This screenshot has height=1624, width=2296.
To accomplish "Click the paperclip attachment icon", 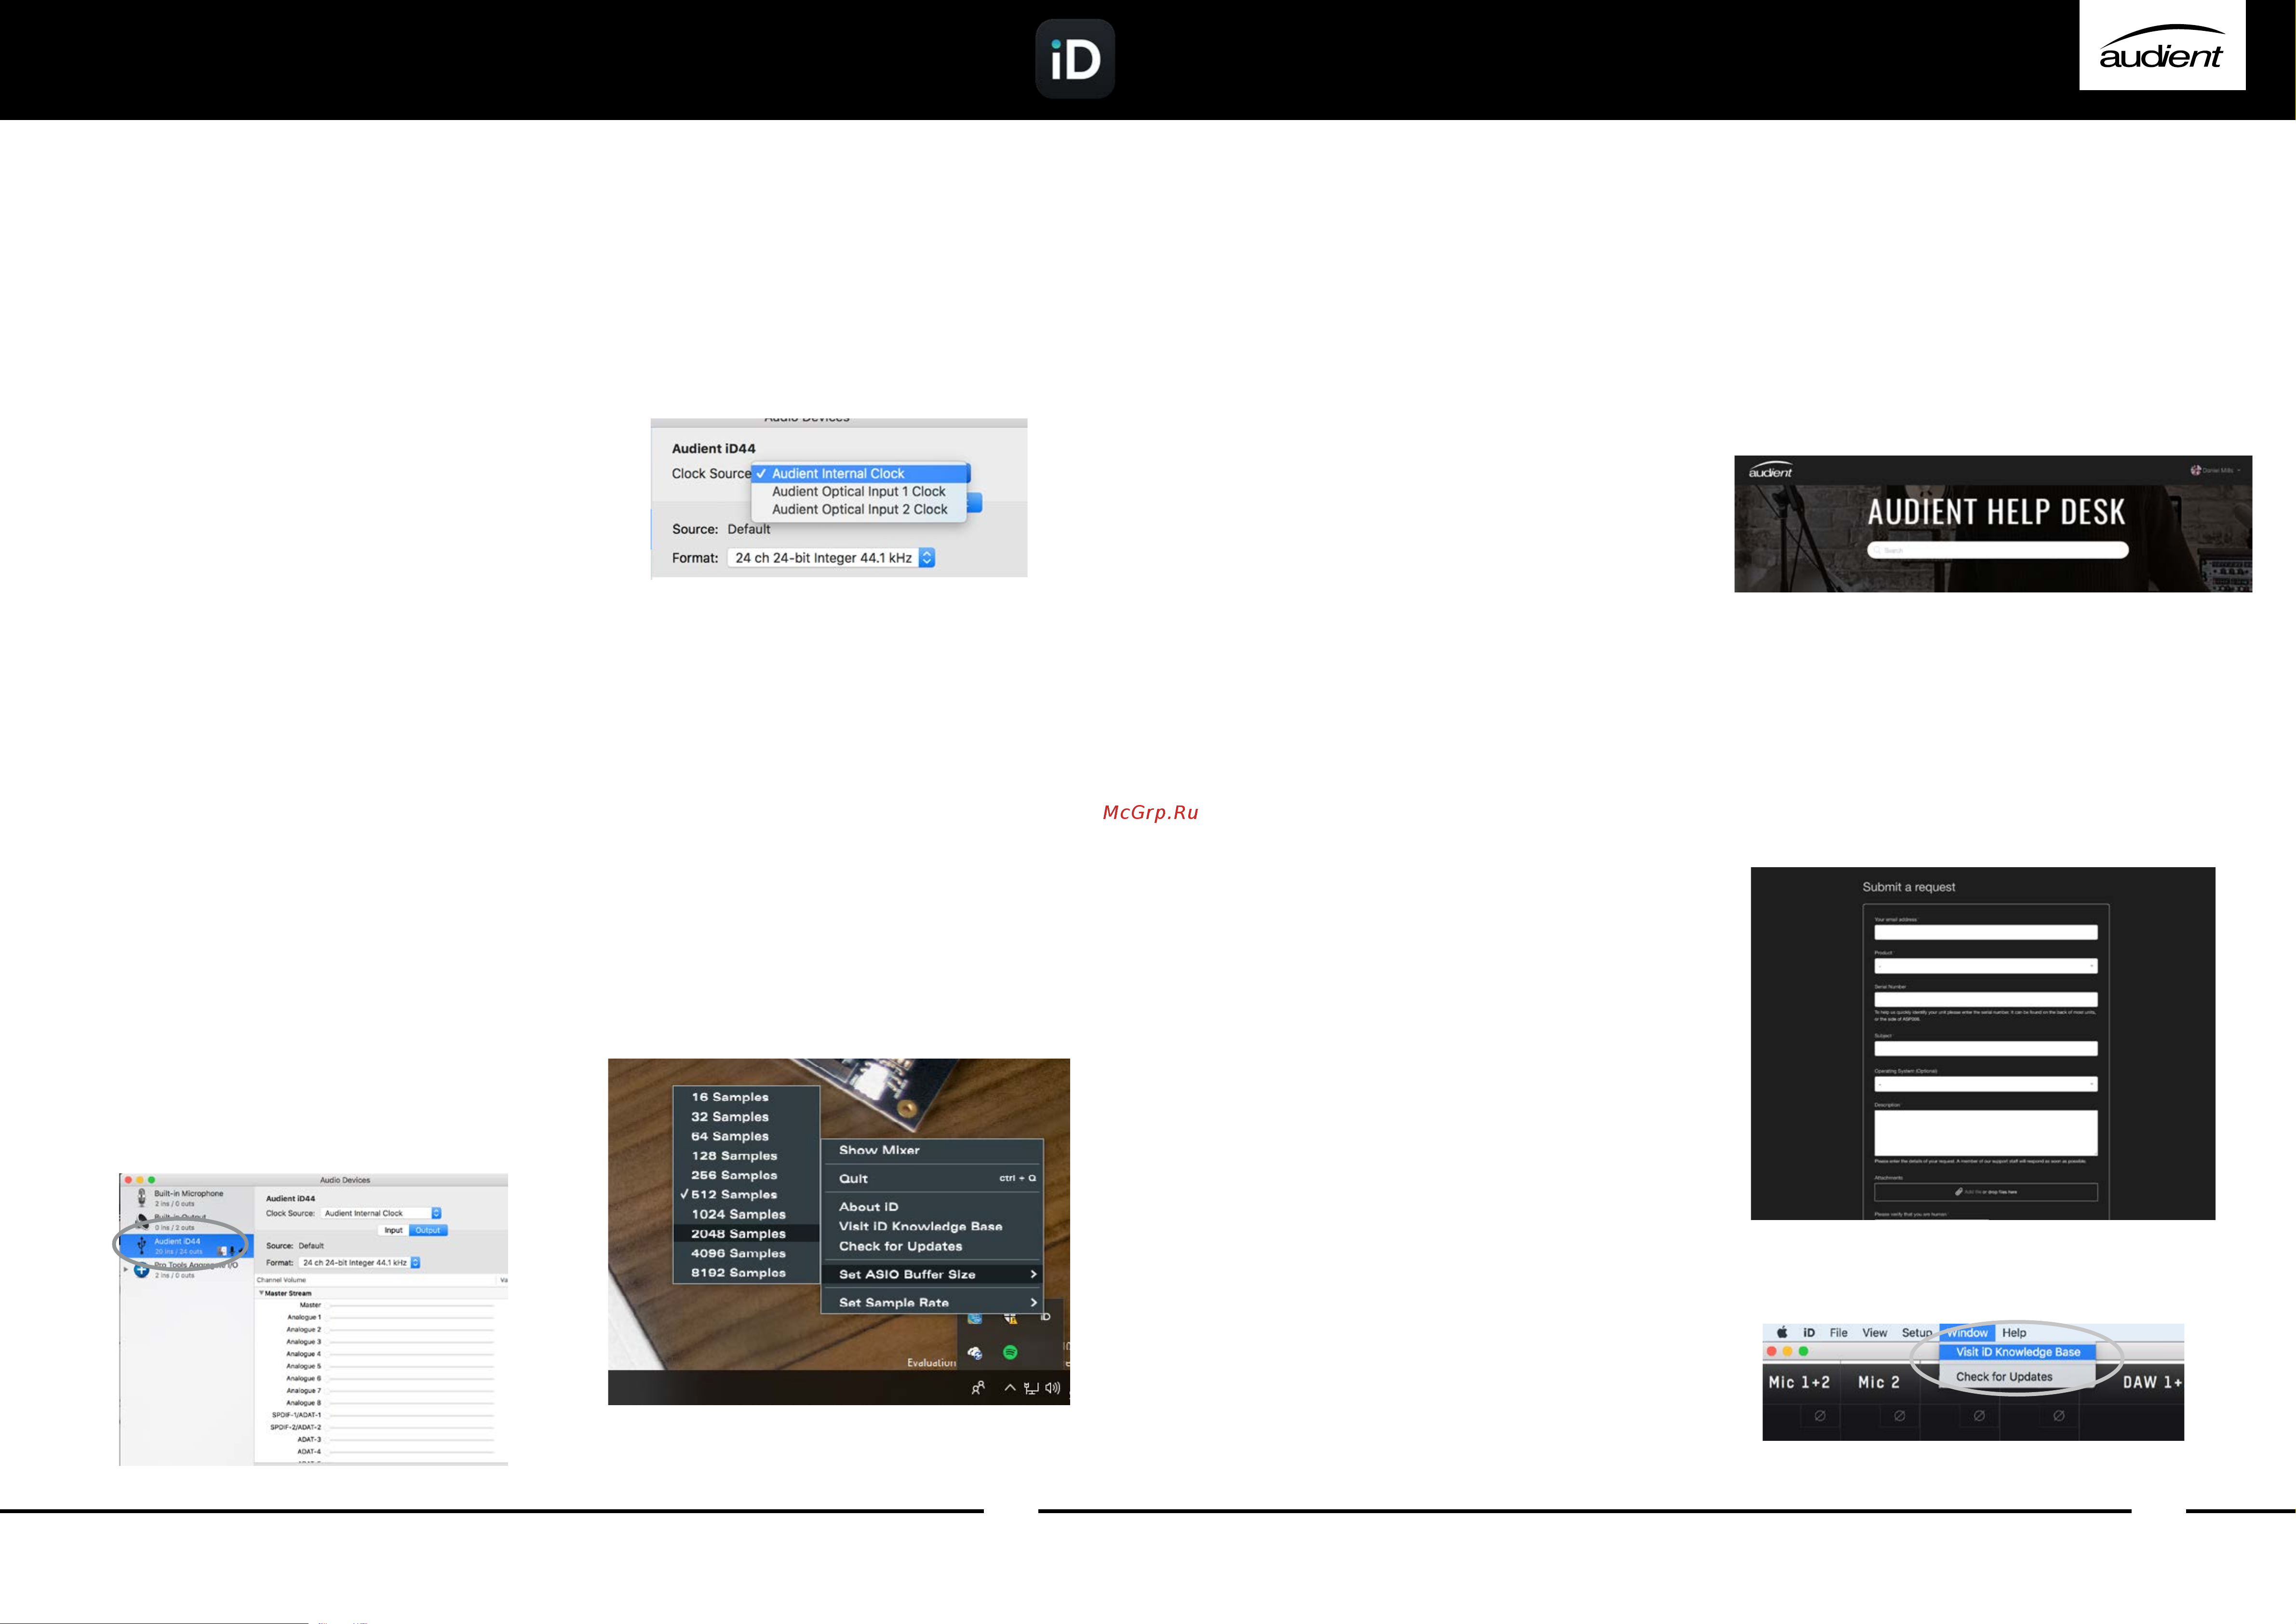I will pos(1958,1192).
